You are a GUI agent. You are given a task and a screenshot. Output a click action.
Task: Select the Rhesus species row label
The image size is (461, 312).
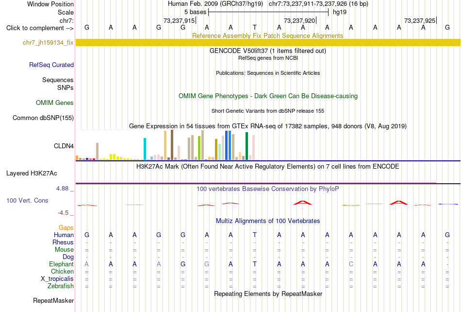click(63, 242)
